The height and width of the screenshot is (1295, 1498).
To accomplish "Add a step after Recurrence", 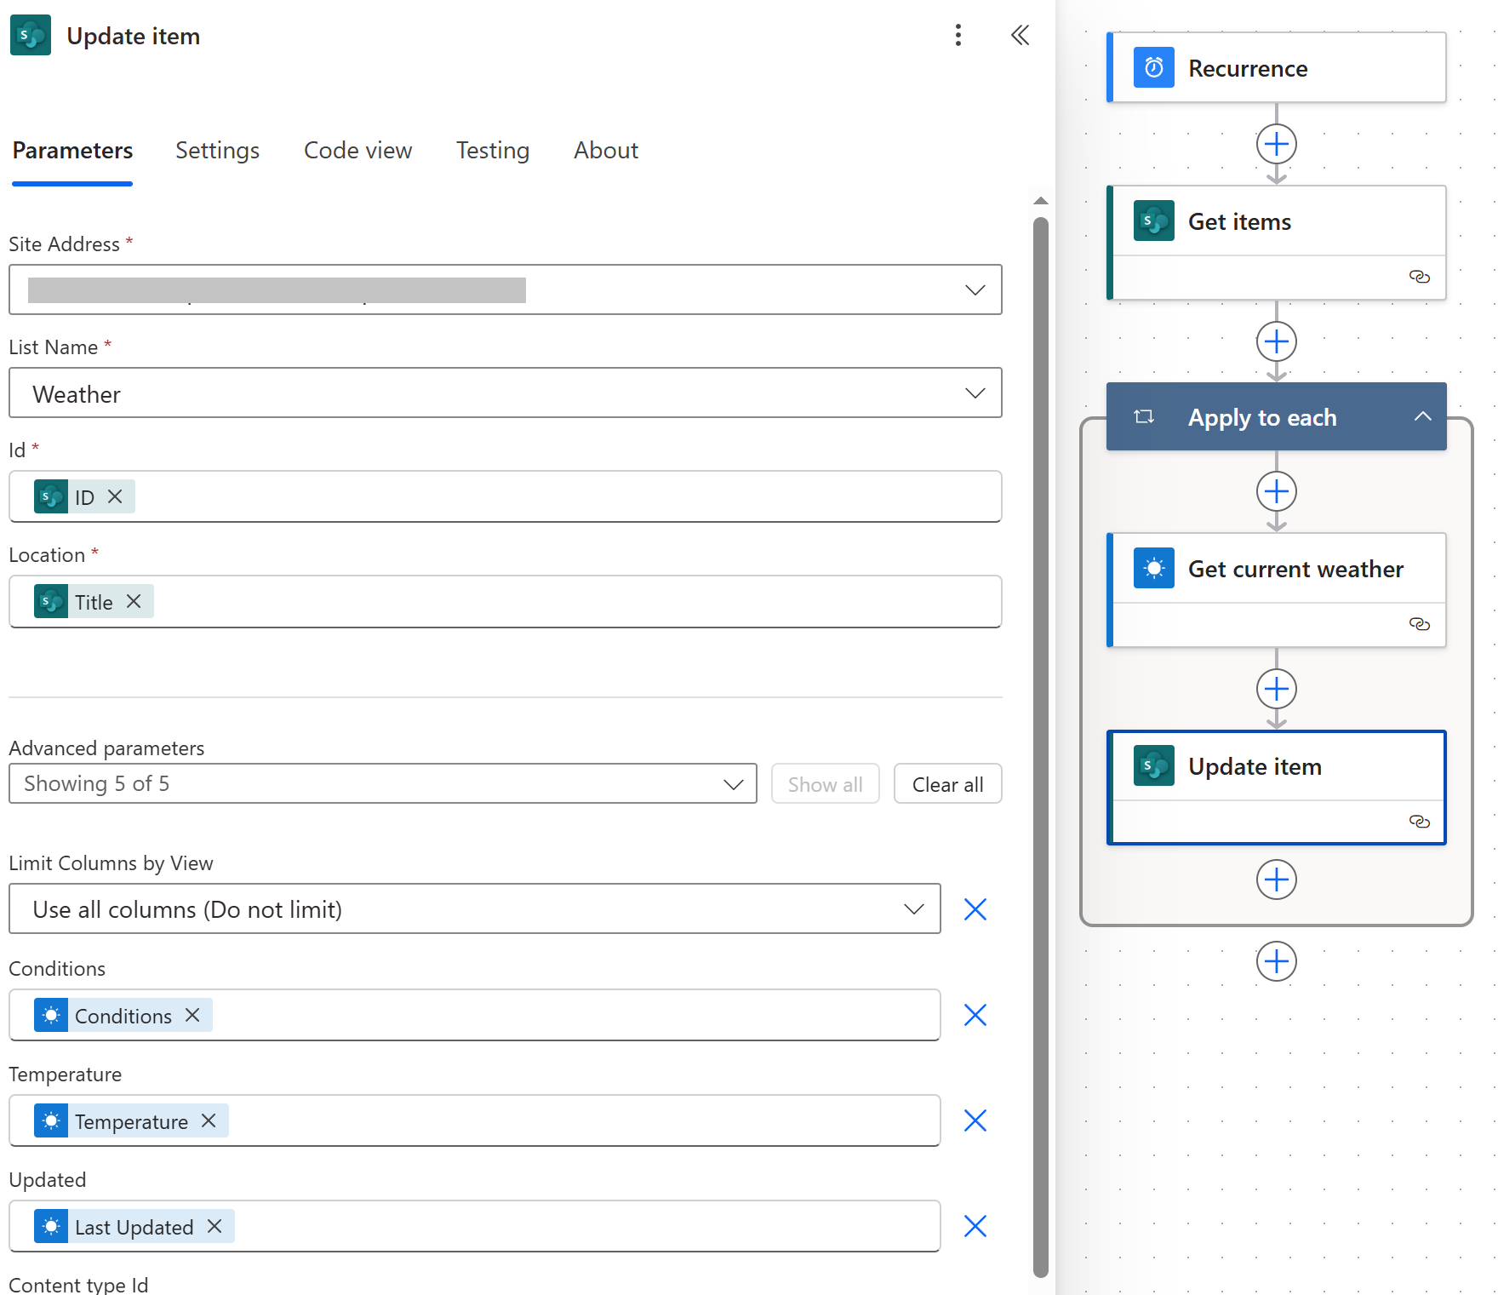I will pyautogui.click(x=1277, y=144).
